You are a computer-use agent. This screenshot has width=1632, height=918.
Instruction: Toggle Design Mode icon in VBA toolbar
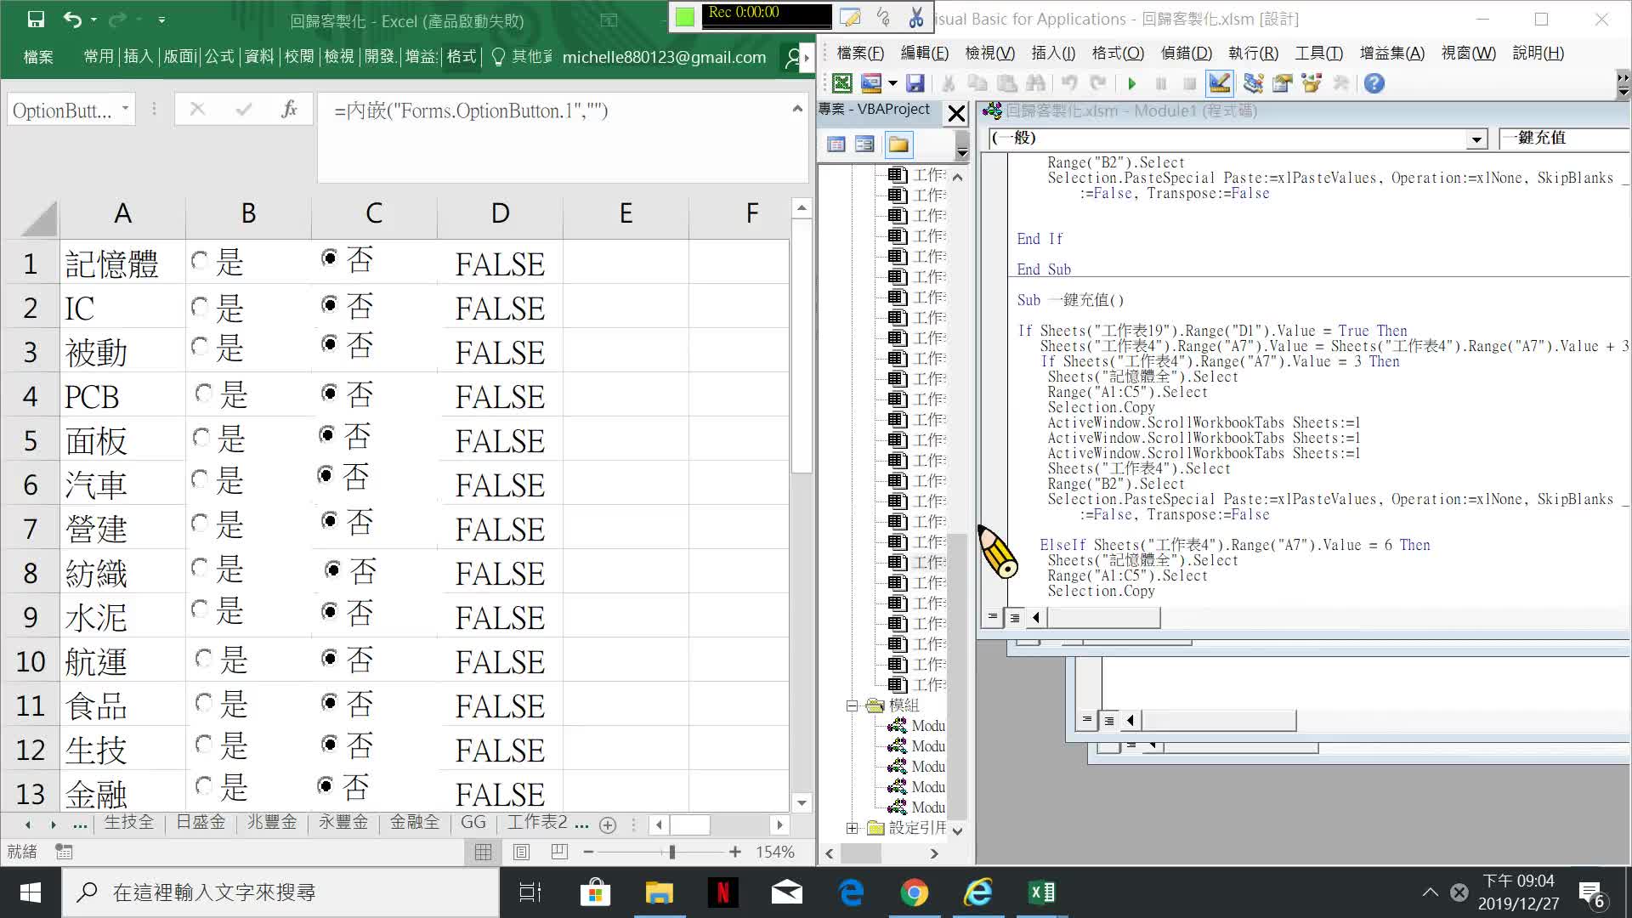pos(1219,83)
